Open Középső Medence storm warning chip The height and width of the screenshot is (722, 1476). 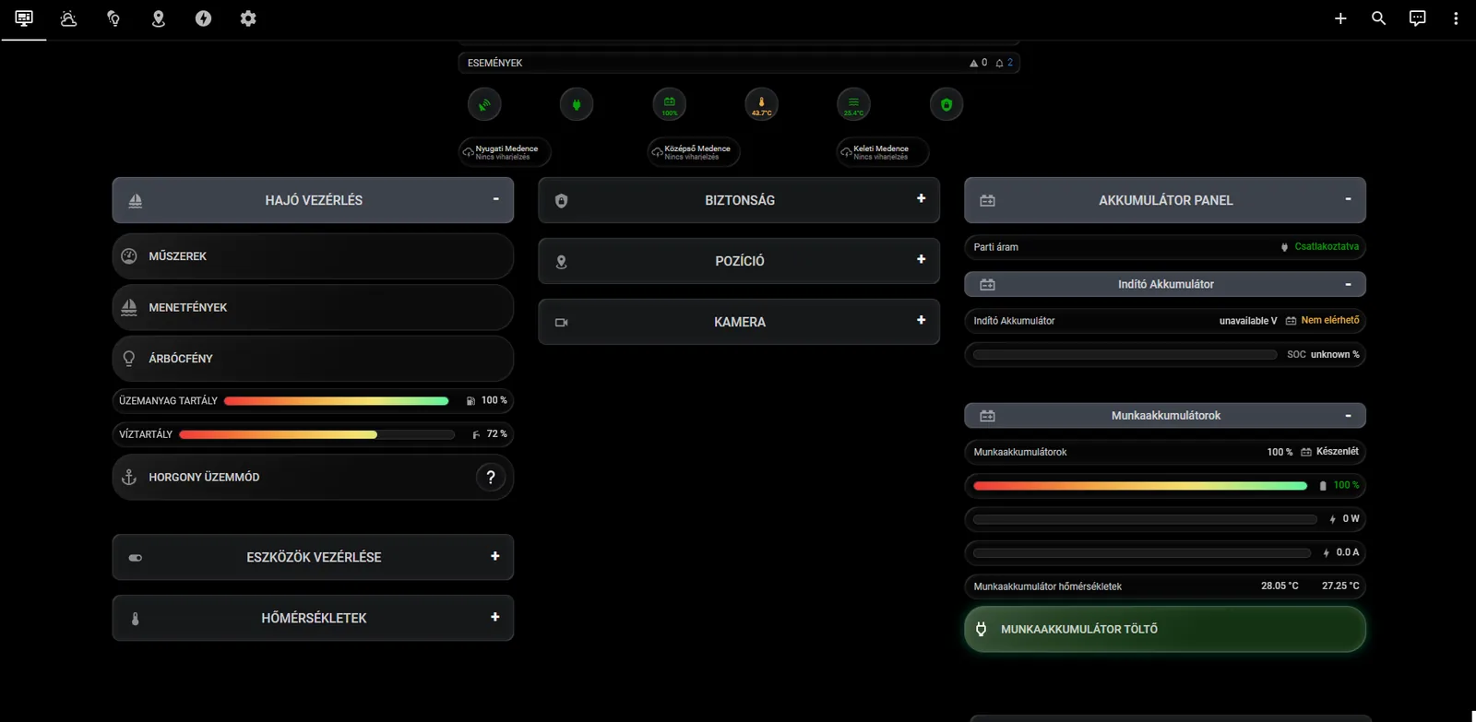[x=694, y=152]
